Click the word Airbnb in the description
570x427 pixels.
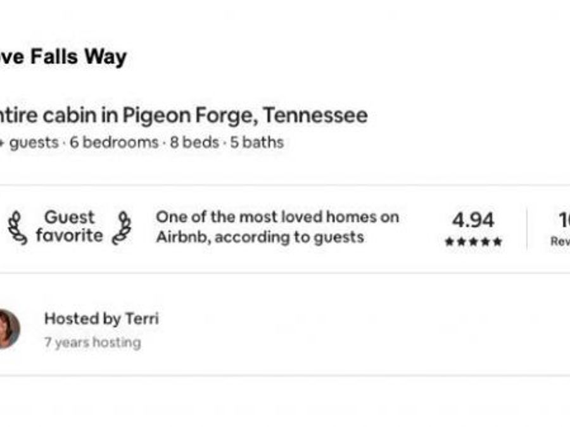coord(184,237)
